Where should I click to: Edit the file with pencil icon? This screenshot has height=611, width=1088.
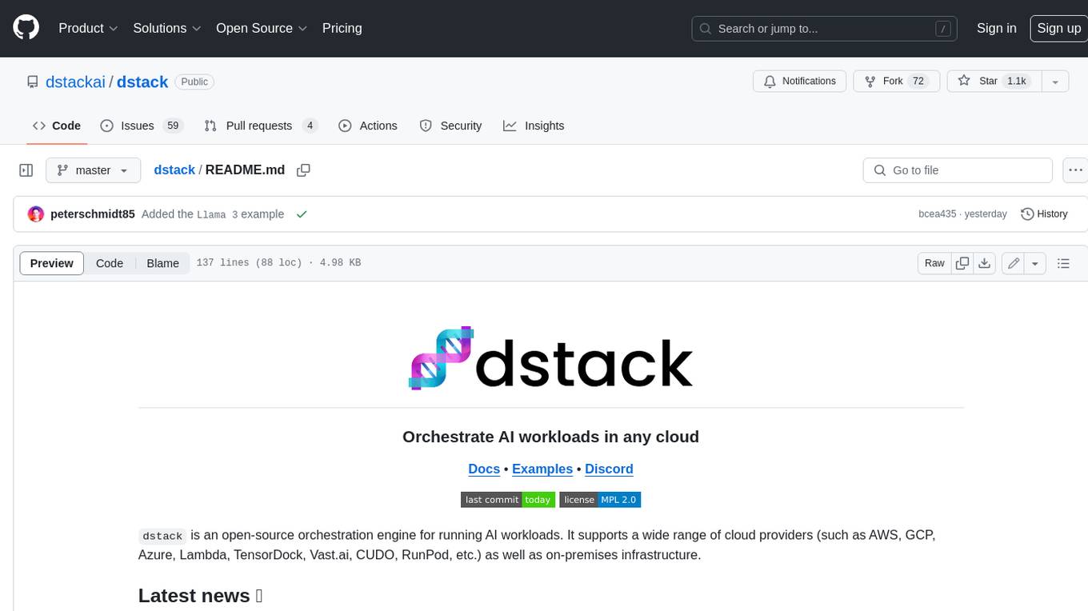coord(1014,263)
